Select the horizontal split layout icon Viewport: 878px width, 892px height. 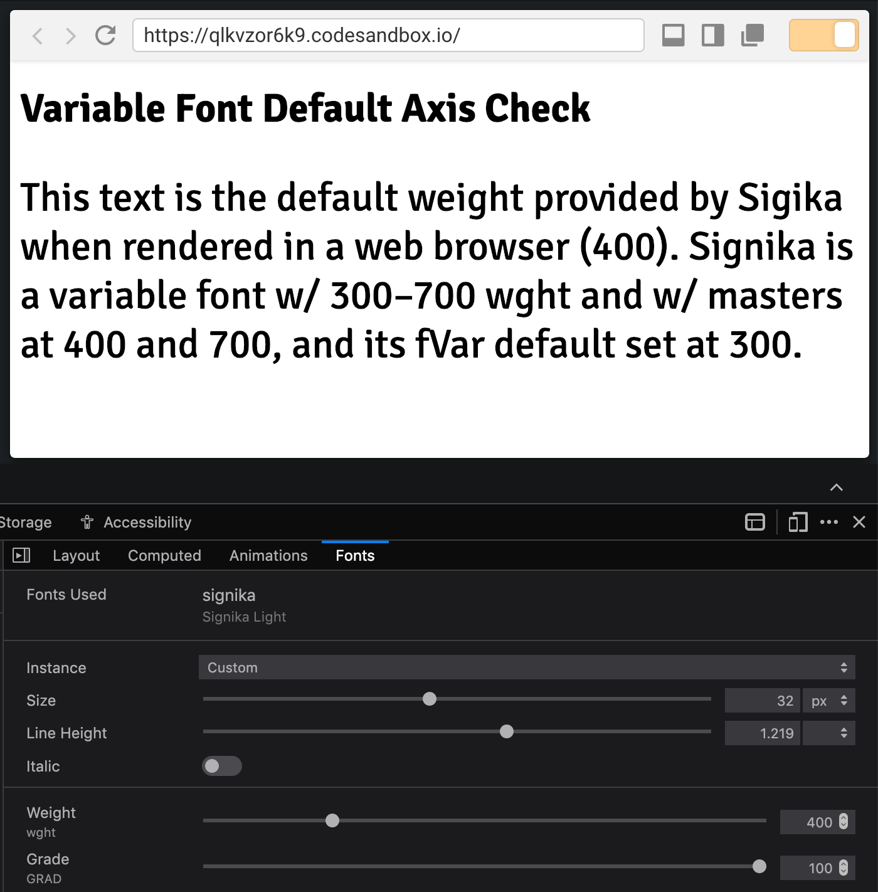click(x=674, y=36)
